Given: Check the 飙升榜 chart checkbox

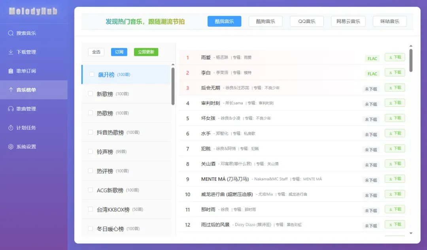Looking at the screenshot, I should pos(92,74).
